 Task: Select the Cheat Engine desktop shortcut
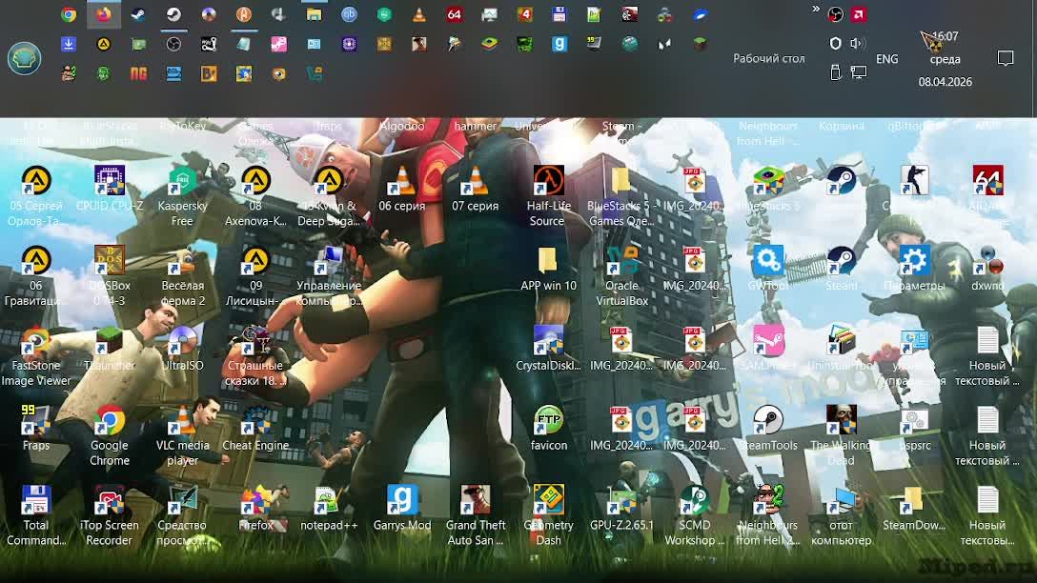click(x=255, y=429)
